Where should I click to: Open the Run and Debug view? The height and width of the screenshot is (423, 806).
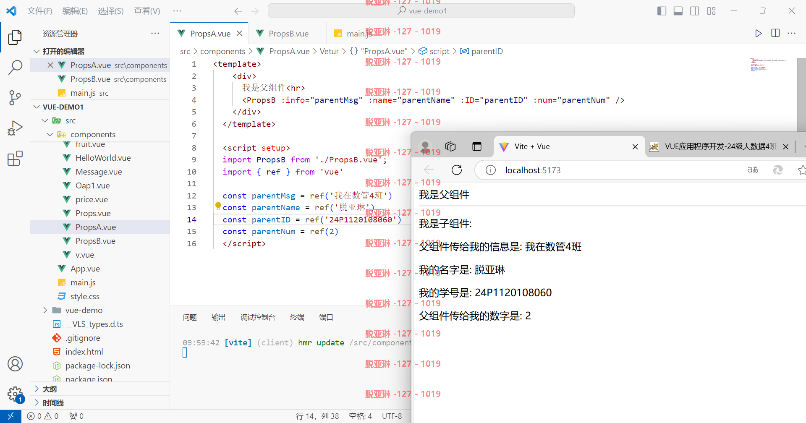click(x=15, y=128)
